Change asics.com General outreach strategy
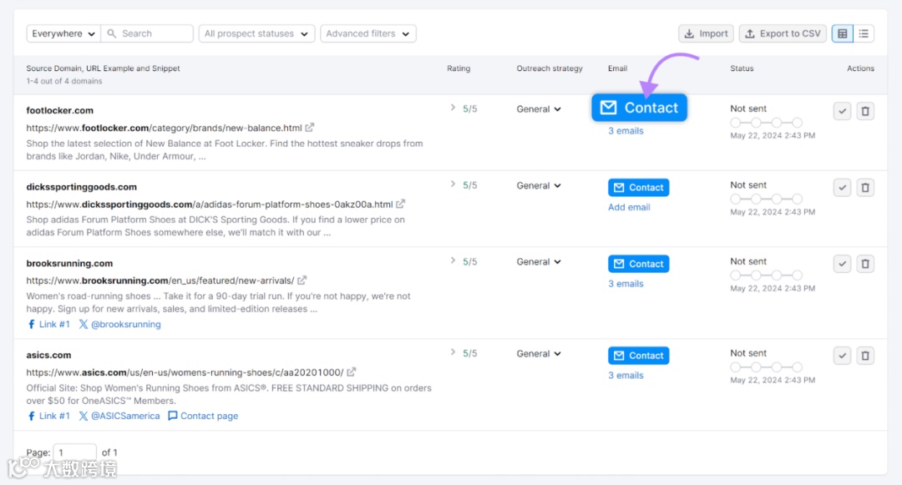Image resolution: width=902 pixels, height=485 pixels. point(539,354)
